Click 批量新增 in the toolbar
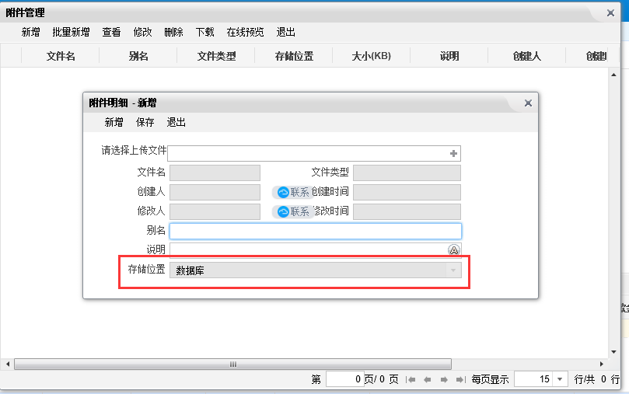Viewport: 629px width, 394px height. (71, 32)
